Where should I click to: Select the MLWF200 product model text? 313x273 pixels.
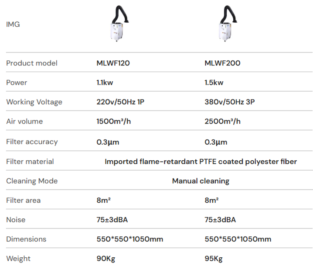(x=222, y=63)
